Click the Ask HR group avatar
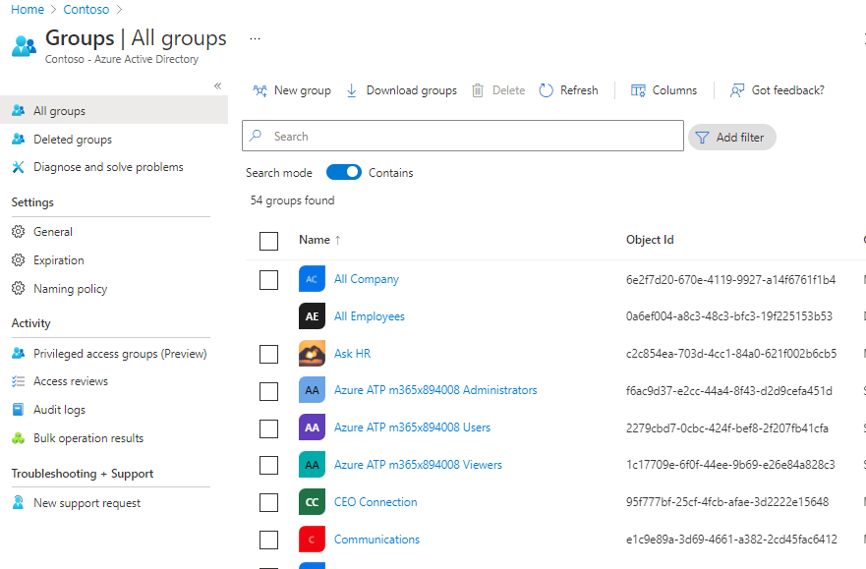The image size is (866, 569). pyautogui.click(x=312, y=354)
